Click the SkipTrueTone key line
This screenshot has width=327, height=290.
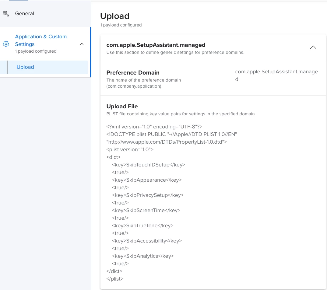click(143, 225)
